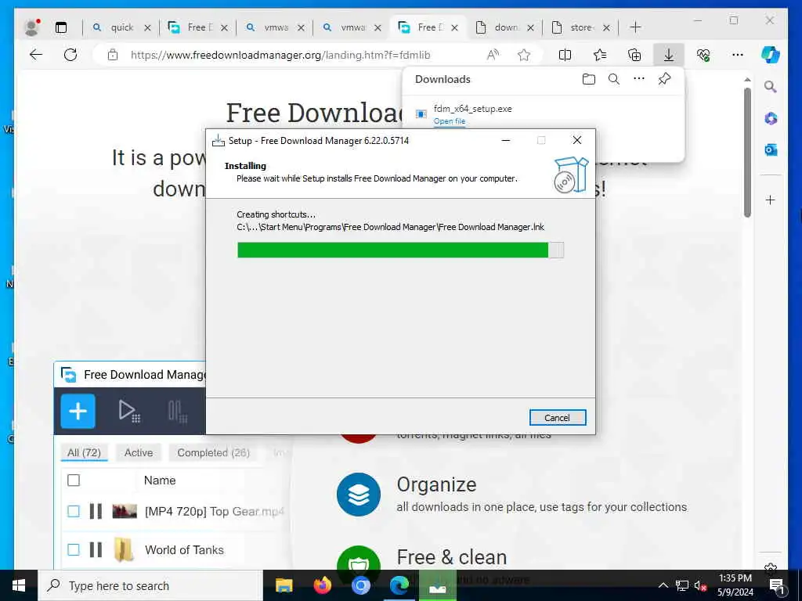View site information lock icon

[113, 55]
